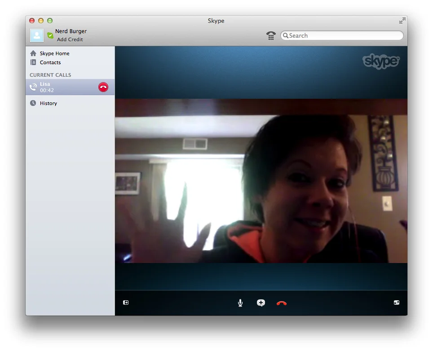Open Contacts list

50,62
